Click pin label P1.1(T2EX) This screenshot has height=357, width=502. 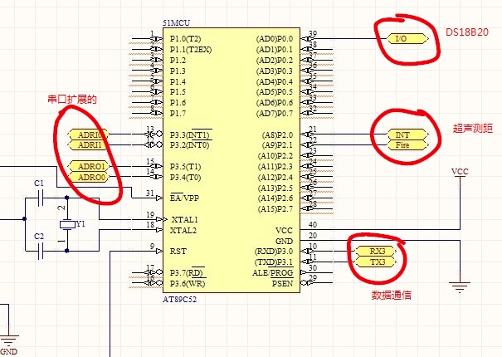191,50
